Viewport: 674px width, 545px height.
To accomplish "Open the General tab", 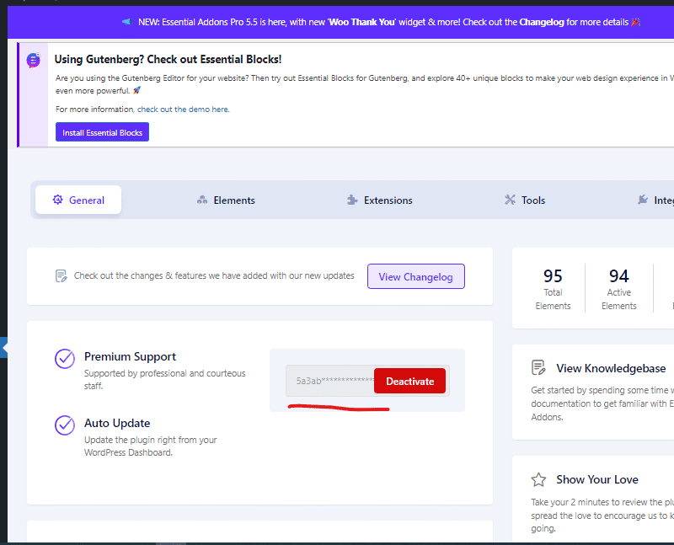I will point(78,200).
